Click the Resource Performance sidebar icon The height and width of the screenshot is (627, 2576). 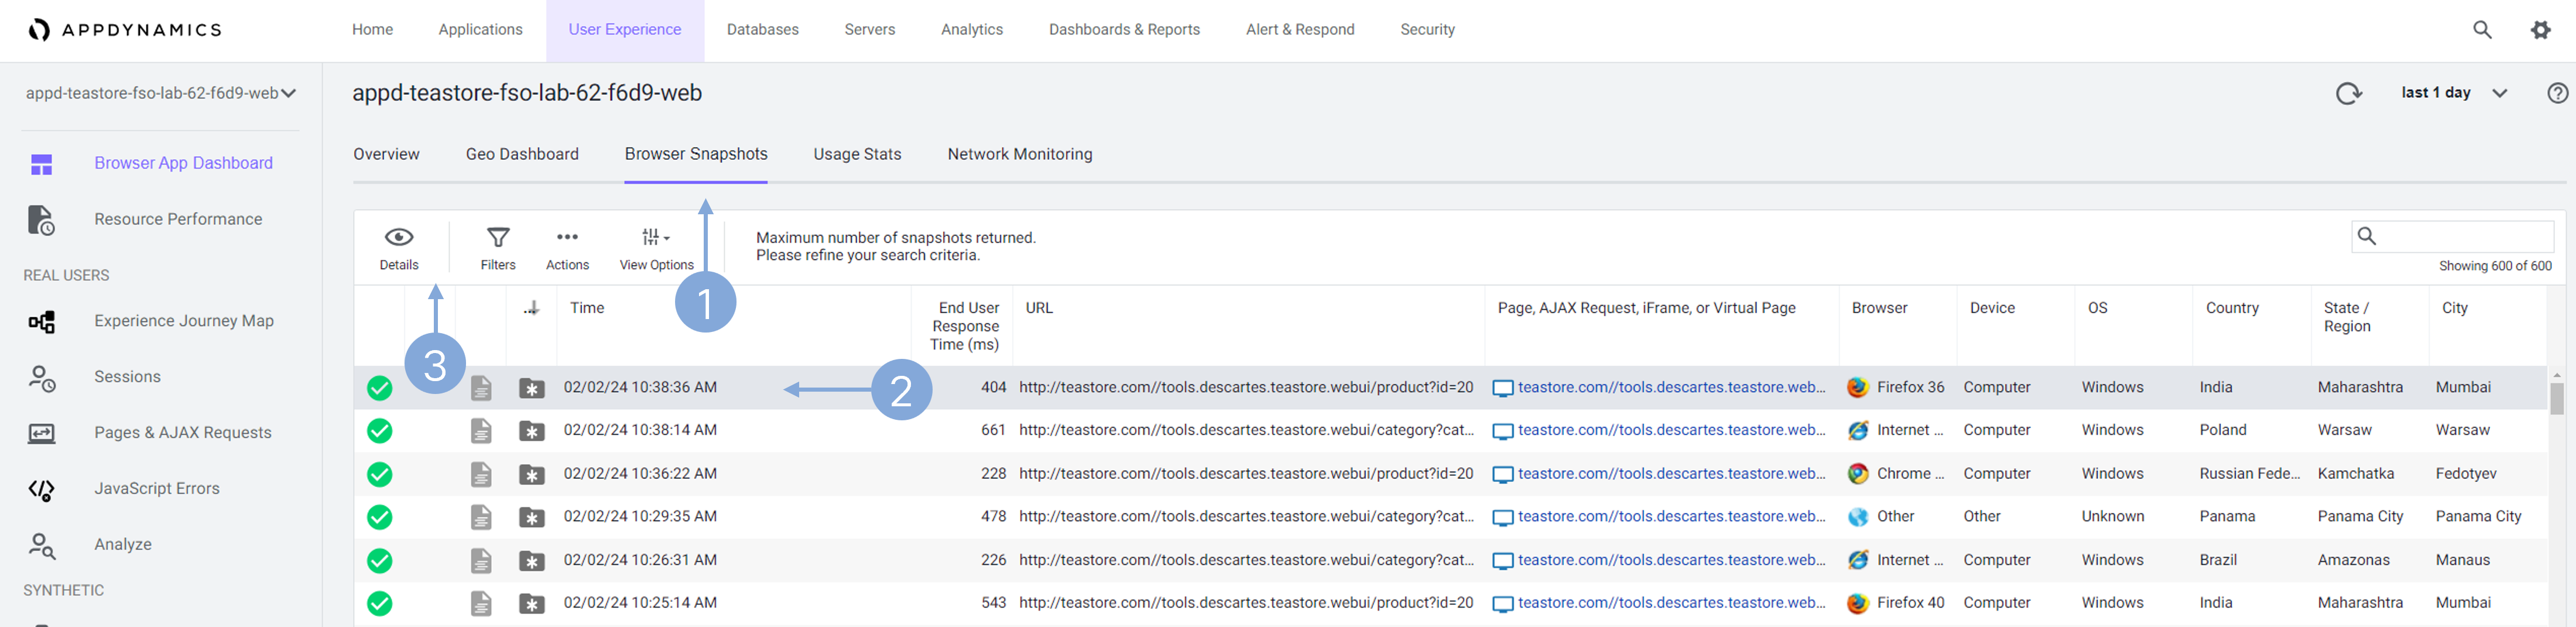(x=41, y=220)
